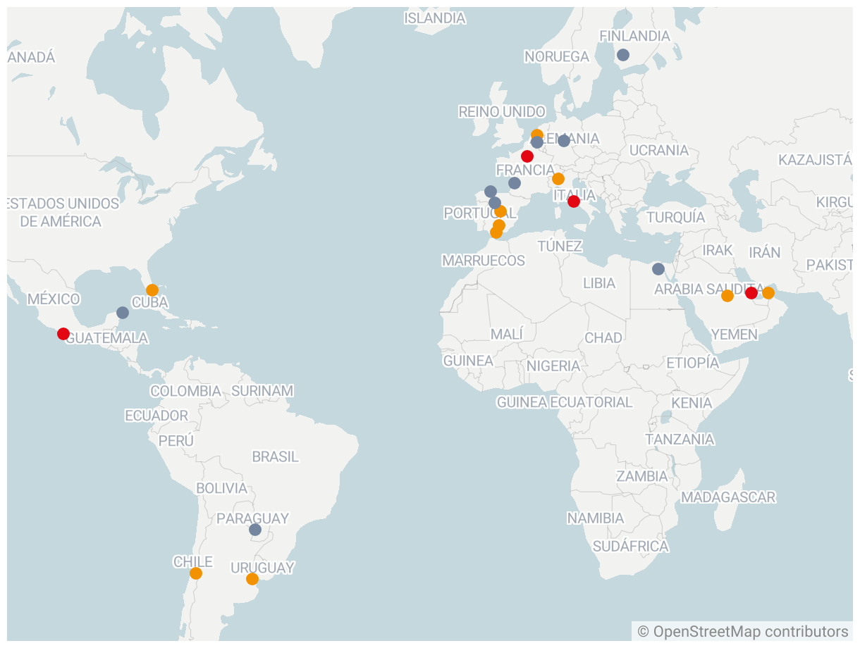Screen dimensions: 860x648
Task: Select the orange marker in northern Italy
Action: coord(558,179)
